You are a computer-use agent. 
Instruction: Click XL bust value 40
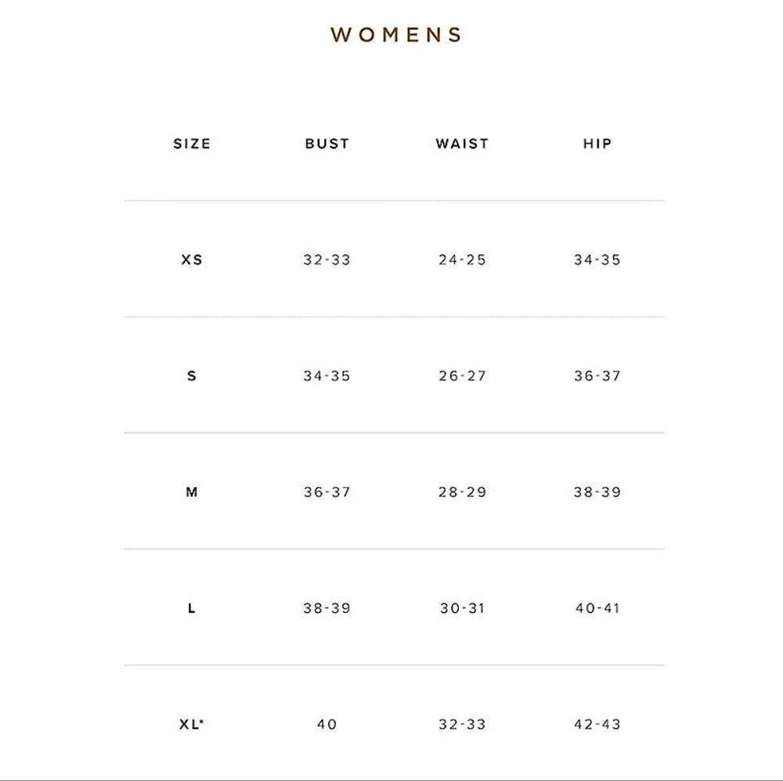pos(327,724)
